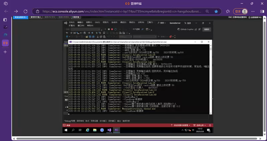Click the notification bell in VS status bar
This screenshot has width=267, height=141.
pyautogui.click(x=210, y=125)
